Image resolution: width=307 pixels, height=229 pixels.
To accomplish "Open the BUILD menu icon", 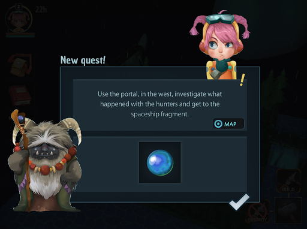I will [x=288, y=181].
